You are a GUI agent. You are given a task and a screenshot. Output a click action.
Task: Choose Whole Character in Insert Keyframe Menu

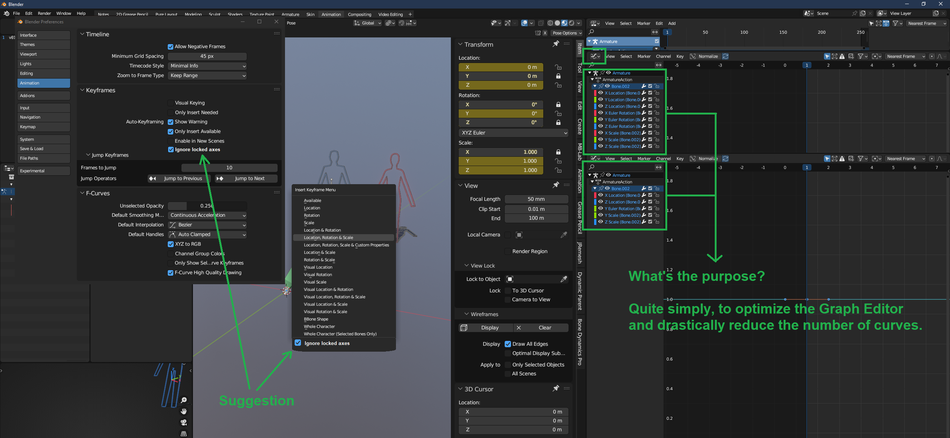coord(319,326)
